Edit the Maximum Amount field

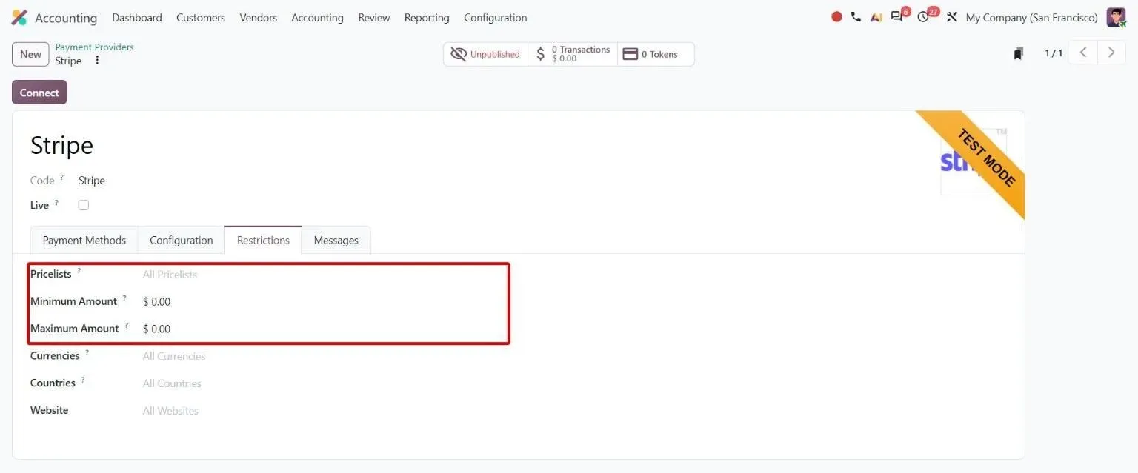point(323,329)
